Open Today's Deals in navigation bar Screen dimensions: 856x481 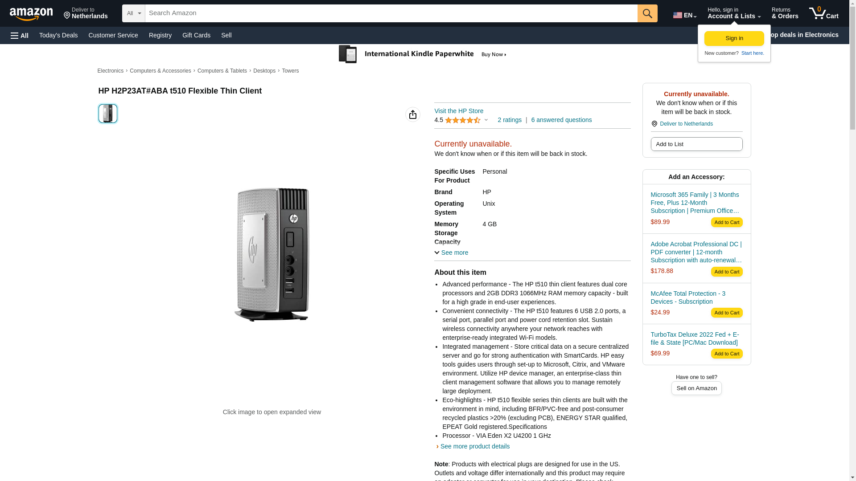pyautogui.click(x=58, y=35)
